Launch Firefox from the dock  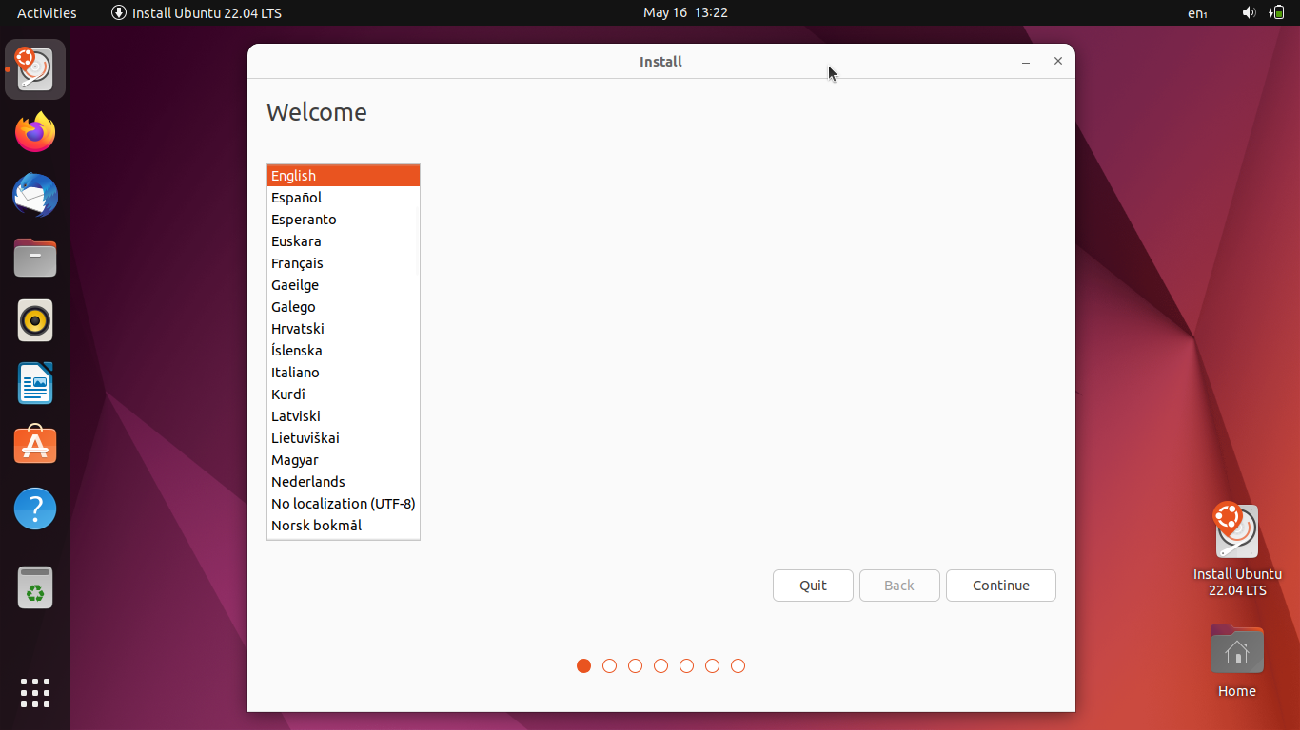click(35, 132)
